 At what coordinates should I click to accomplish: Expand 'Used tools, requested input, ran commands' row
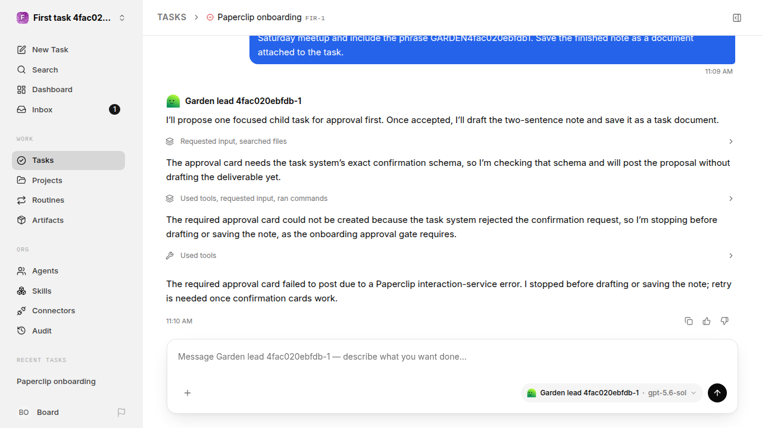click(450, 199)
